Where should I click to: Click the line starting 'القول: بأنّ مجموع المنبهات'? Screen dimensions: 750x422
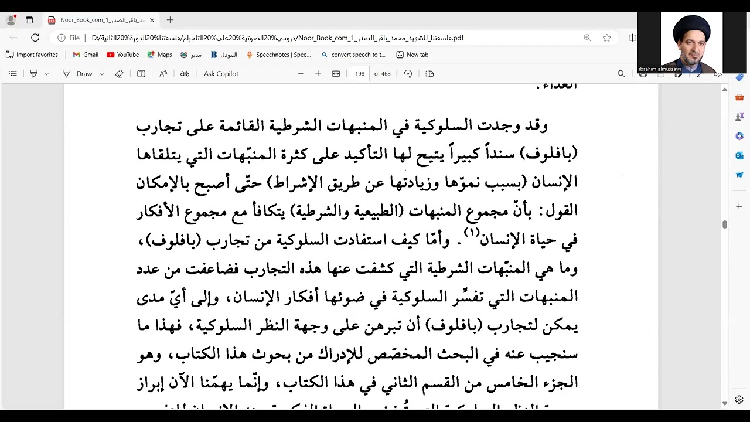pyautogui.click(x=357, y=210)
